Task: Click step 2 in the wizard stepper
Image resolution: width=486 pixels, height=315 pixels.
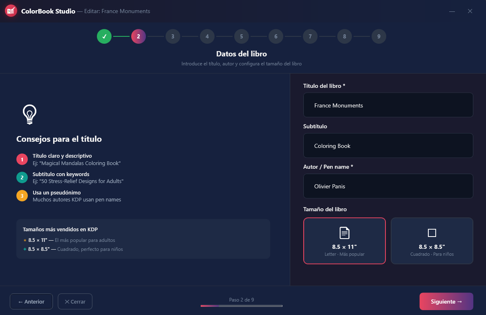Action: 139,36
